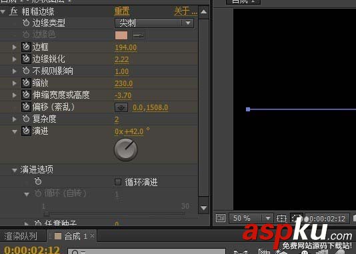Toggle stopwatch beside 循环演进 checkbox
This screenshot has width=356, height=254.
38,181
